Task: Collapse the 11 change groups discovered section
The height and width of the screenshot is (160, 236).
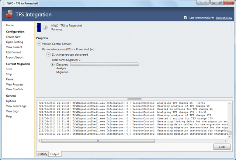Action: click(48, 55)
